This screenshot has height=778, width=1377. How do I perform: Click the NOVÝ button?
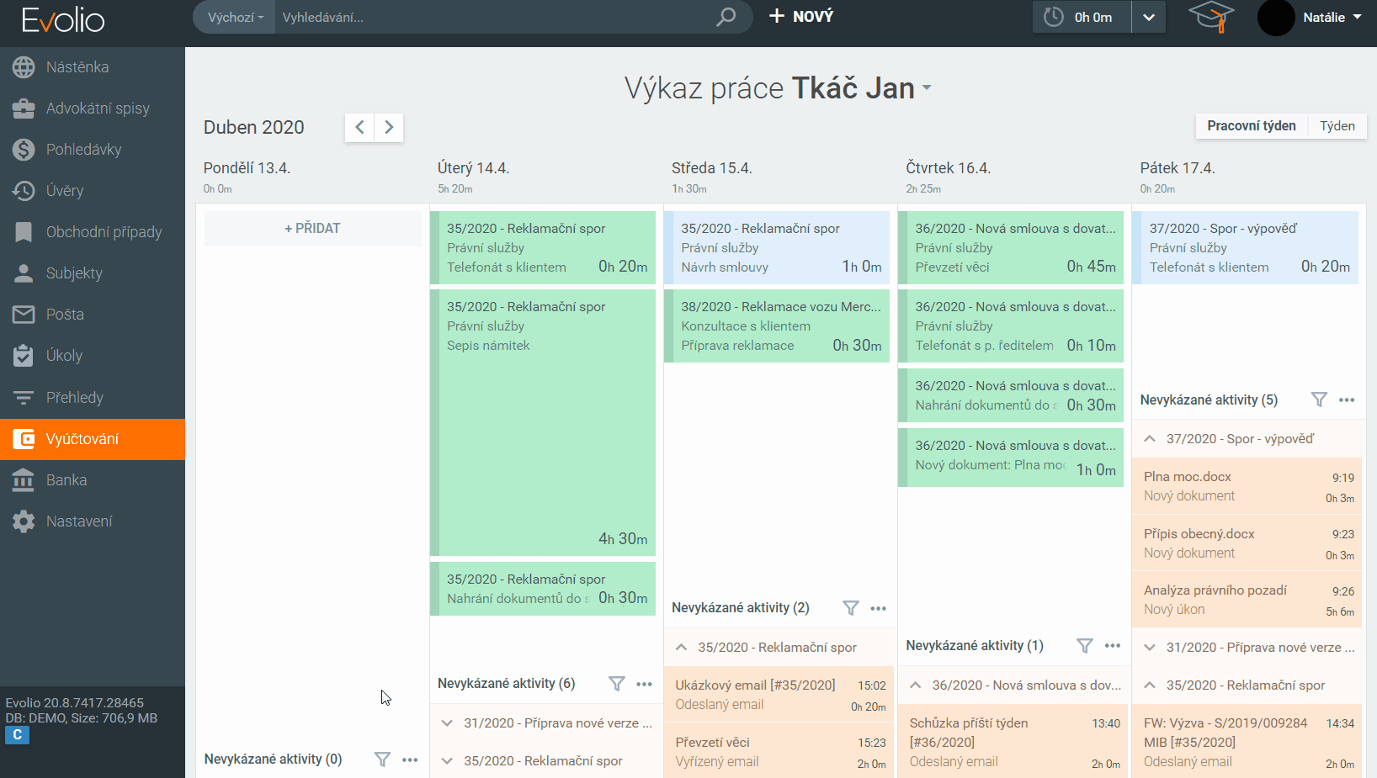[801, 17]
